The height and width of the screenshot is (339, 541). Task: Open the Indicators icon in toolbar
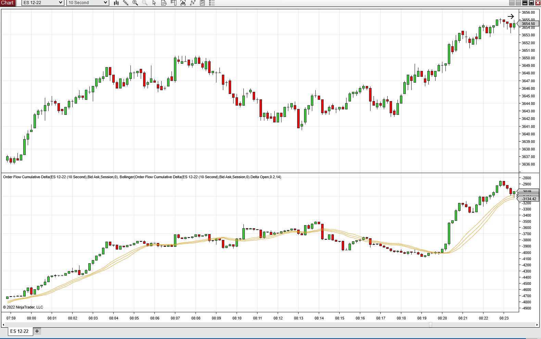[183, 3]
